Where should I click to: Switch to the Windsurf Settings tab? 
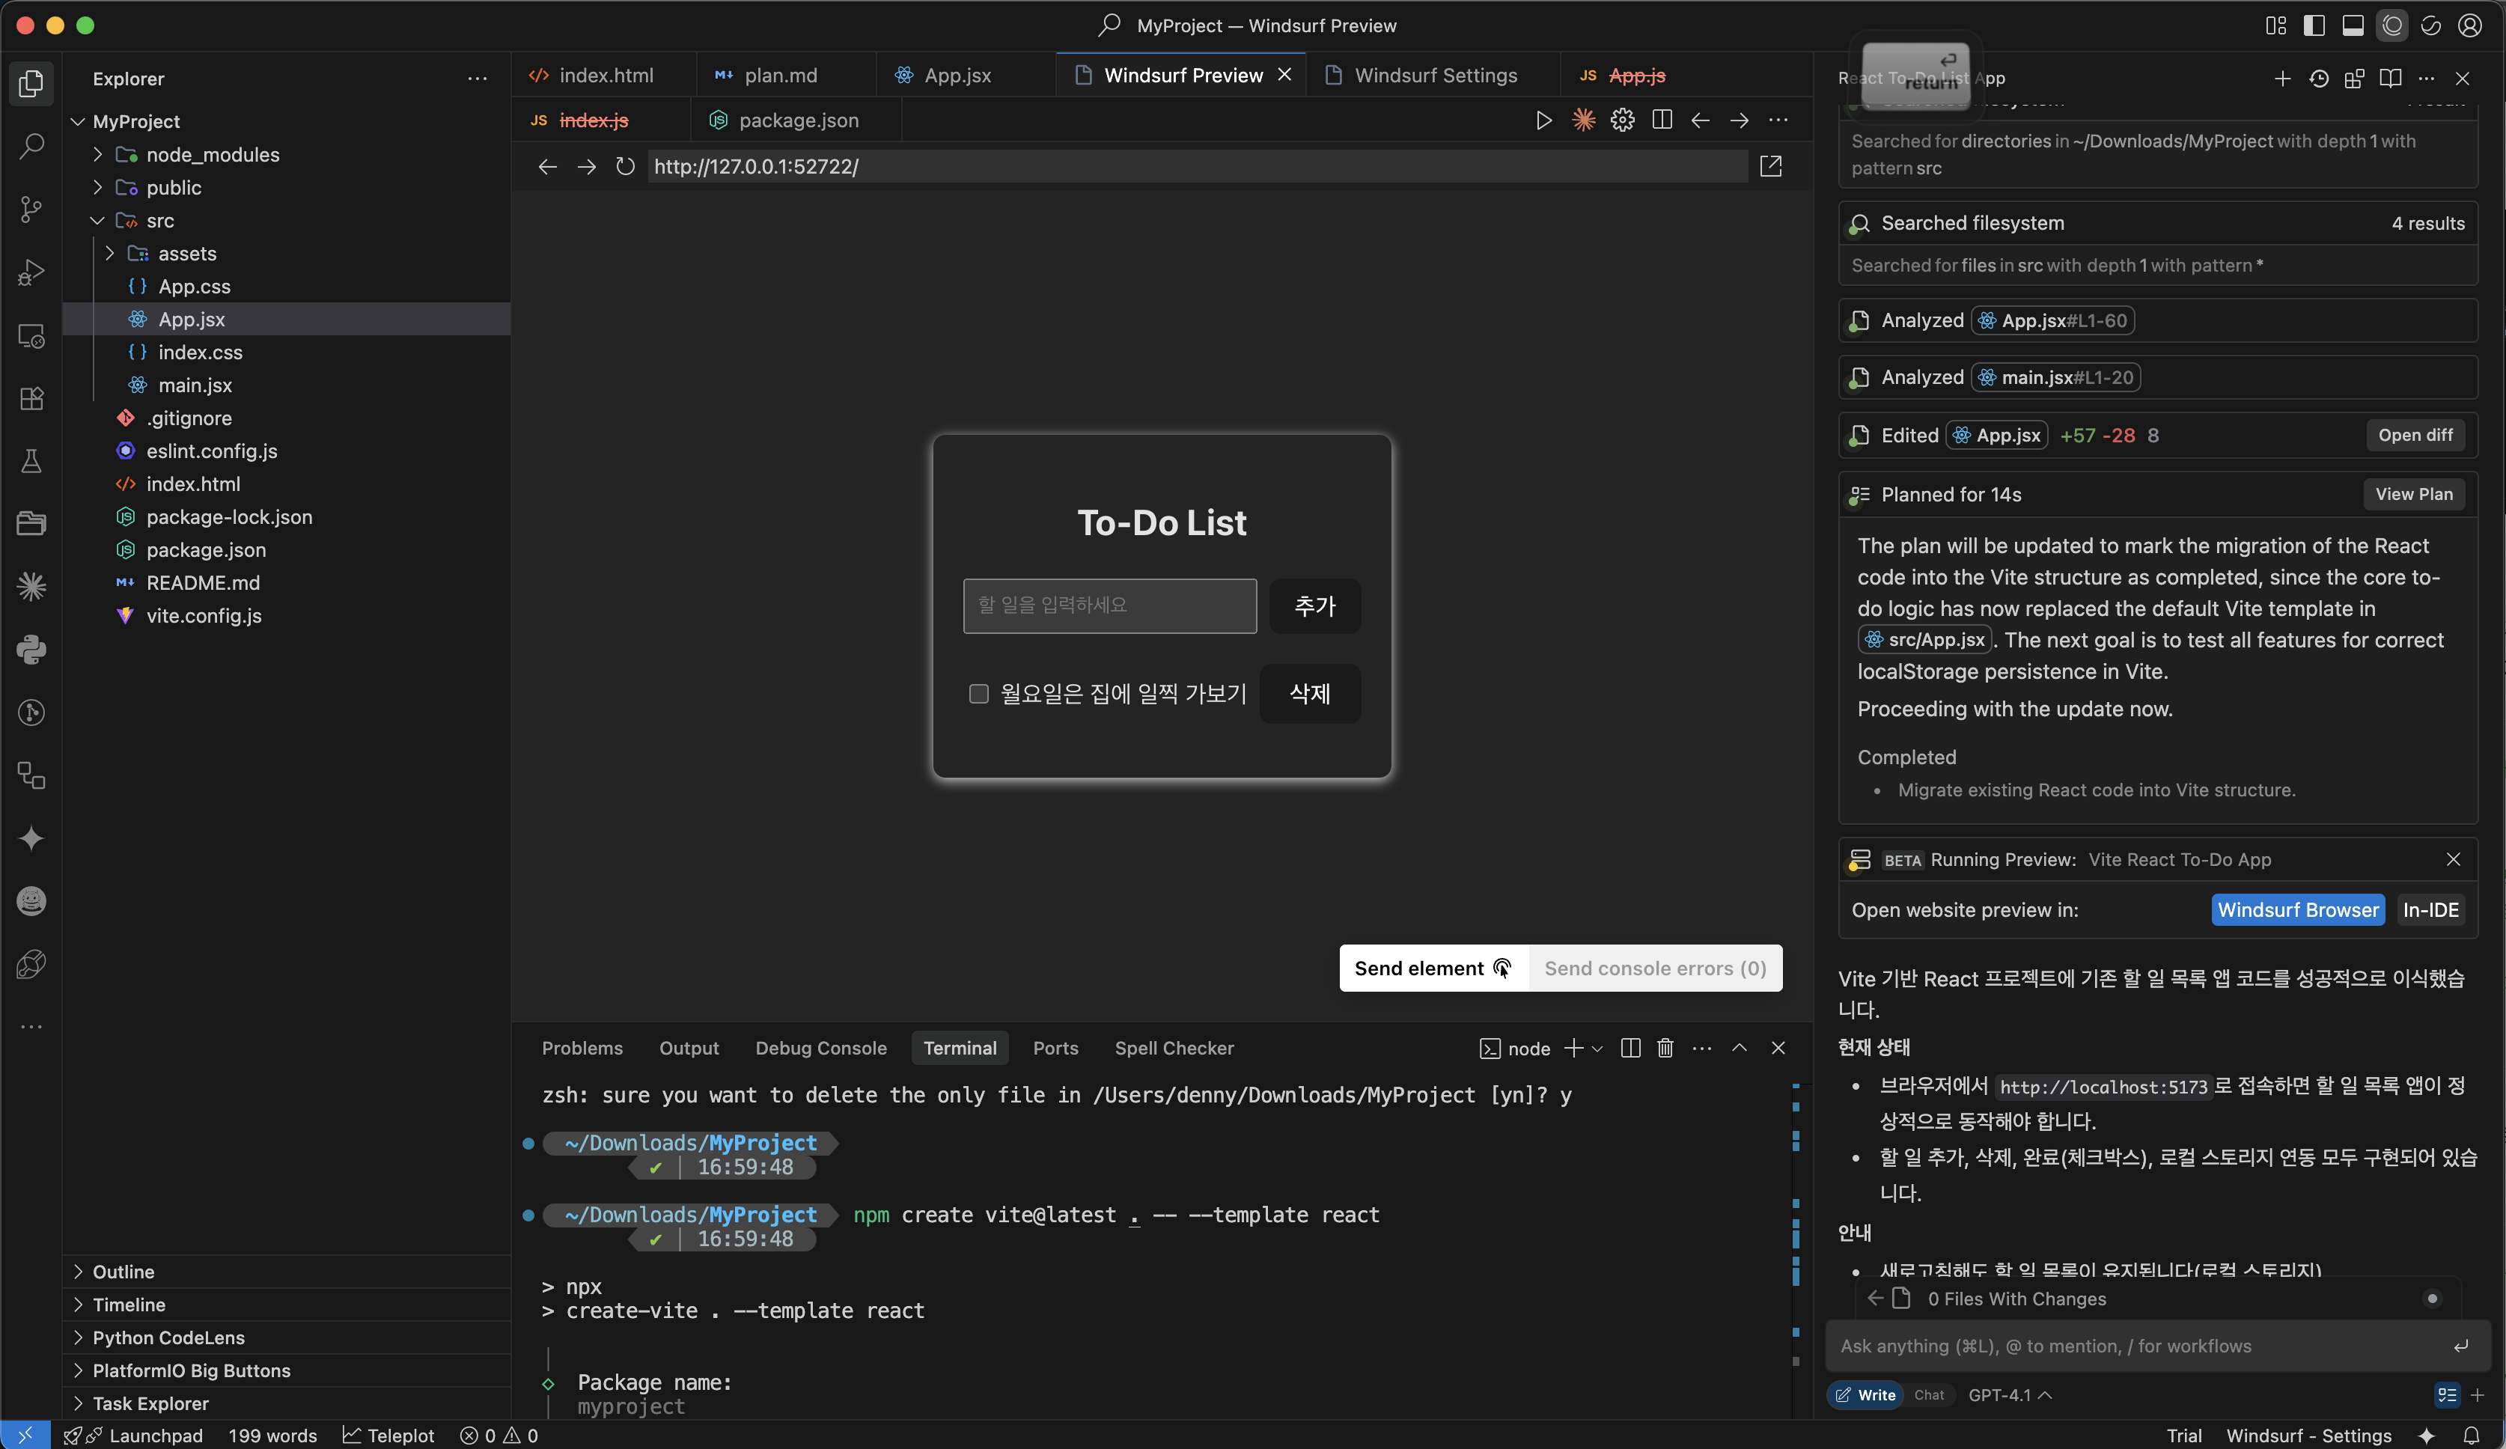[1435, 76]
